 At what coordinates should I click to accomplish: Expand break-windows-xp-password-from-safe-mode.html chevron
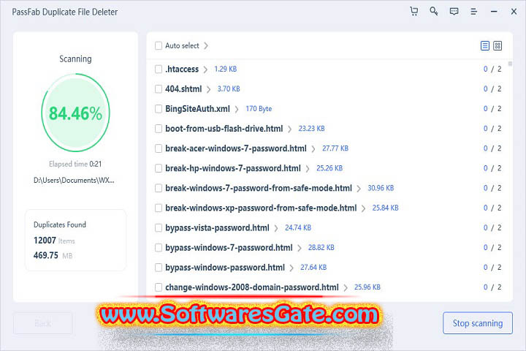pyautogui.click(x=363, y=208)
